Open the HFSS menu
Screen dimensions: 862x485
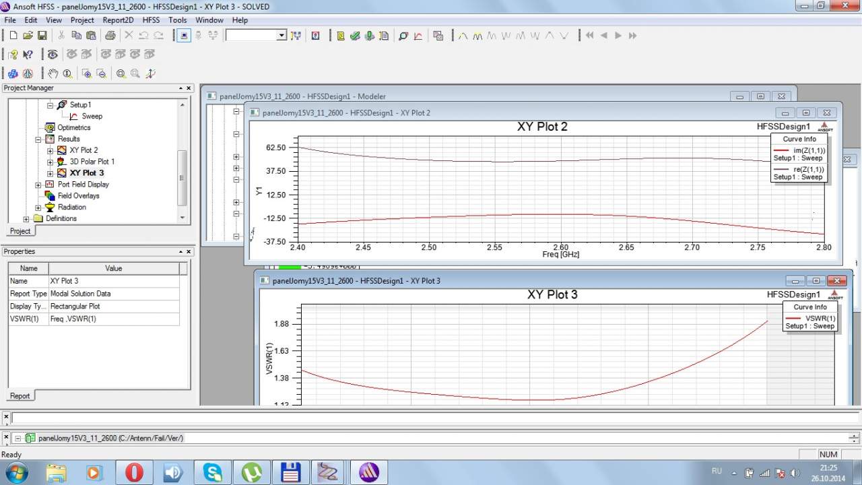click(x=151, y=20)
